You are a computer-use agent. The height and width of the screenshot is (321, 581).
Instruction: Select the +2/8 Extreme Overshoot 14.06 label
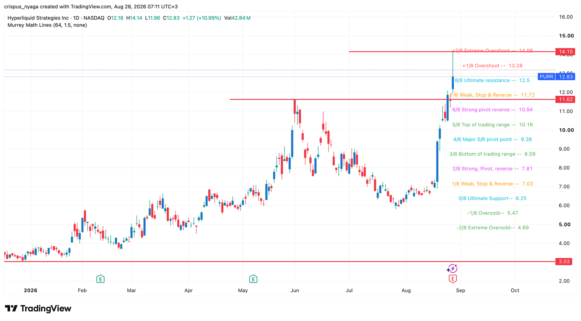(492, 51)
